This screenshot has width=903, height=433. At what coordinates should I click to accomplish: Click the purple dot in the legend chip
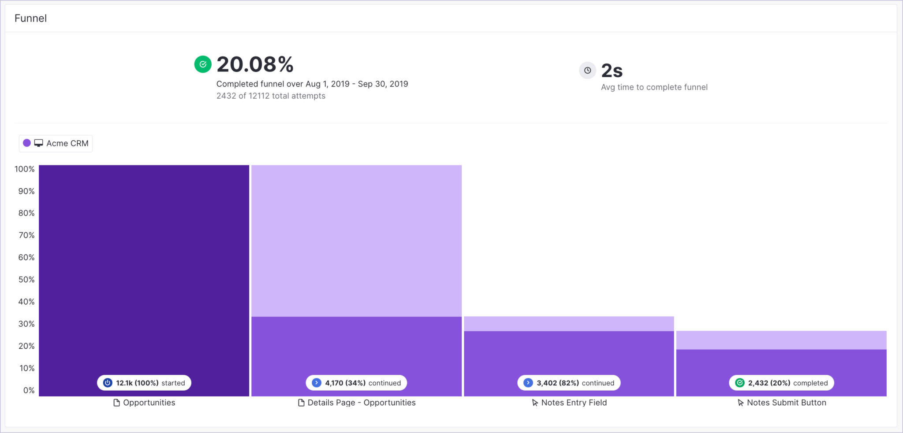click(x=27, y=143)
